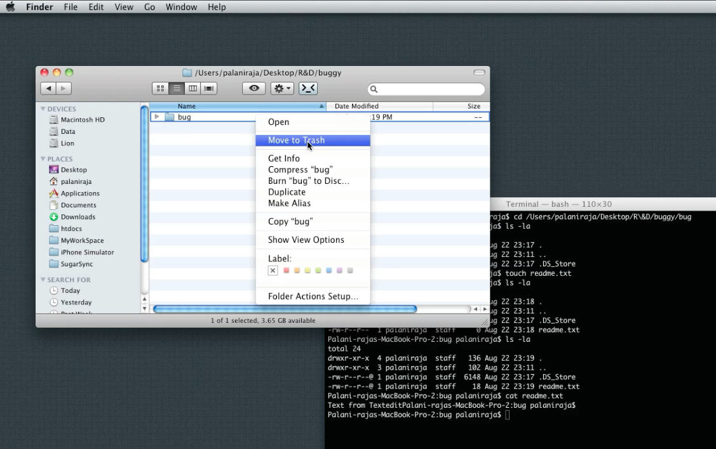Viewport: 716px width, 449px height.
Task: Switch to Cover Flow view
Action: (208, 88)
